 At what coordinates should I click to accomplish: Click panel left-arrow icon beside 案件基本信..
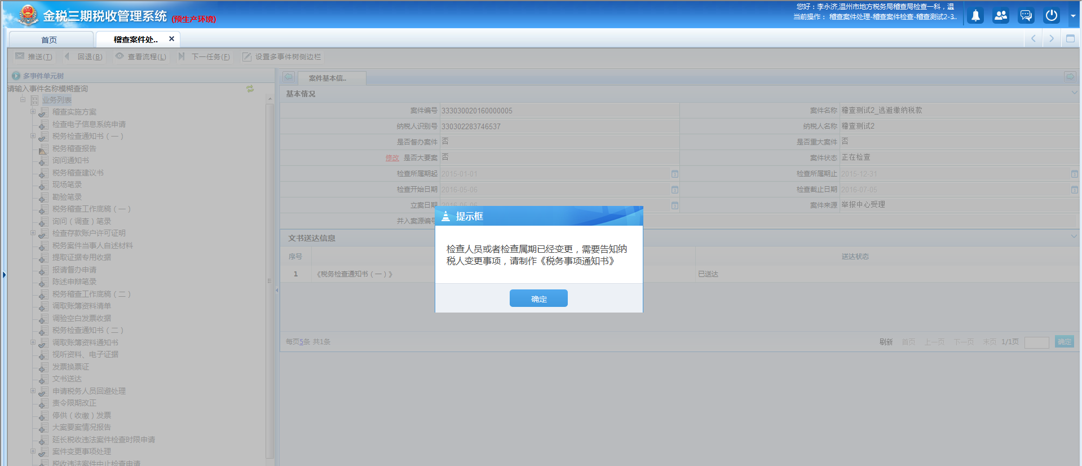pos(289,77)
